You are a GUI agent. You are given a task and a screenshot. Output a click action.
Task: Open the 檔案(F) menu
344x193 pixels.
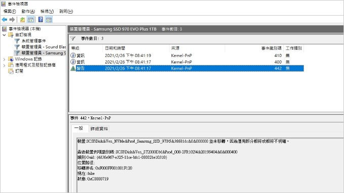click(x=10, y=12)
